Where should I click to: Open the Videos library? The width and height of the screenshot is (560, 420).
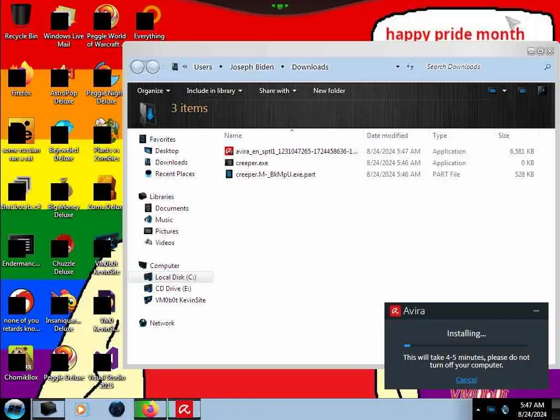[x=165, y=242]
